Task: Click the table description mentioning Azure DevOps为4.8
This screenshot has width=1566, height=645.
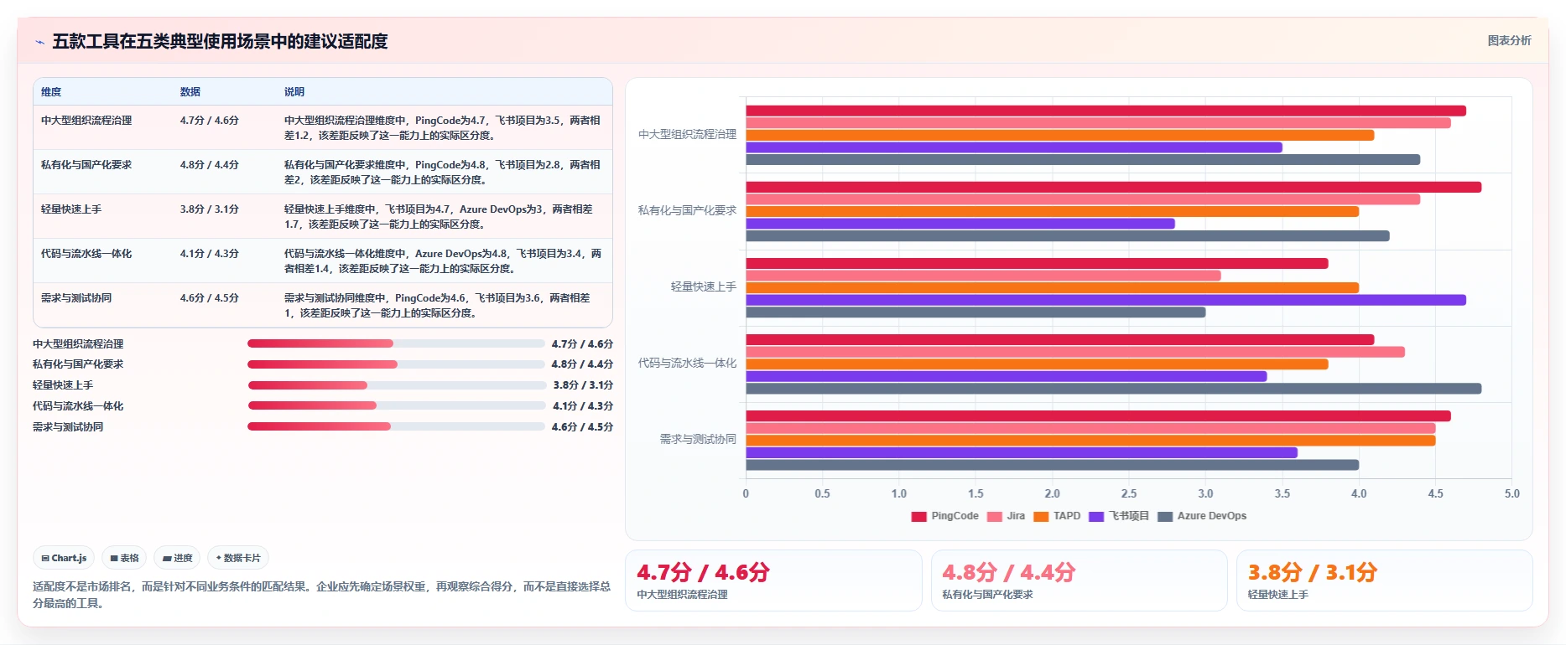Action: click(443, 261)
